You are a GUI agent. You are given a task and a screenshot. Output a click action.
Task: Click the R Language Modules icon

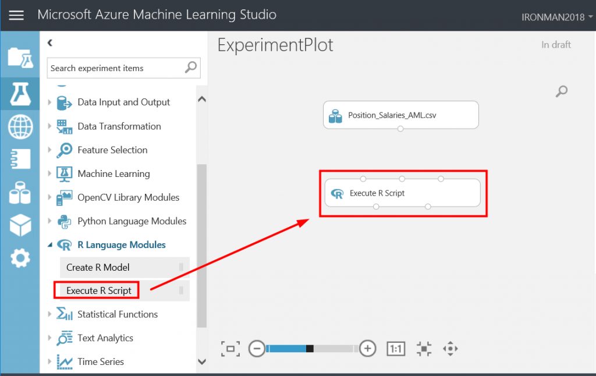pos(64,245)
